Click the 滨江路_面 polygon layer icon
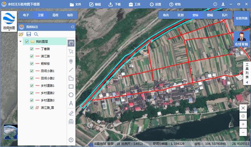The image size is (251, 147). (x=37, y=108)
